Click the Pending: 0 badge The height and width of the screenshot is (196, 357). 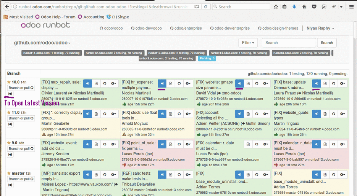click(x=207, y=59)
